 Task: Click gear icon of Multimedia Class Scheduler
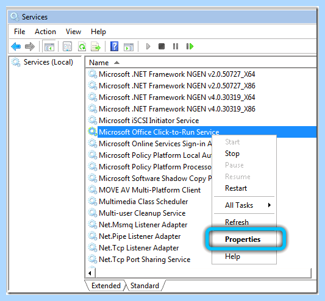[x=93, y=201]
